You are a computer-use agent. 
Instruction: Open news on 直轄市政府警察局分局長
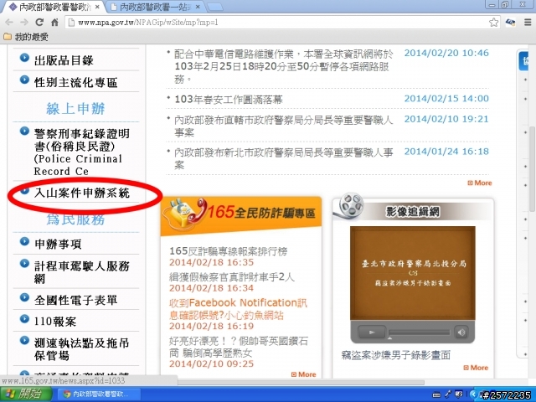(x=284, y=126)
